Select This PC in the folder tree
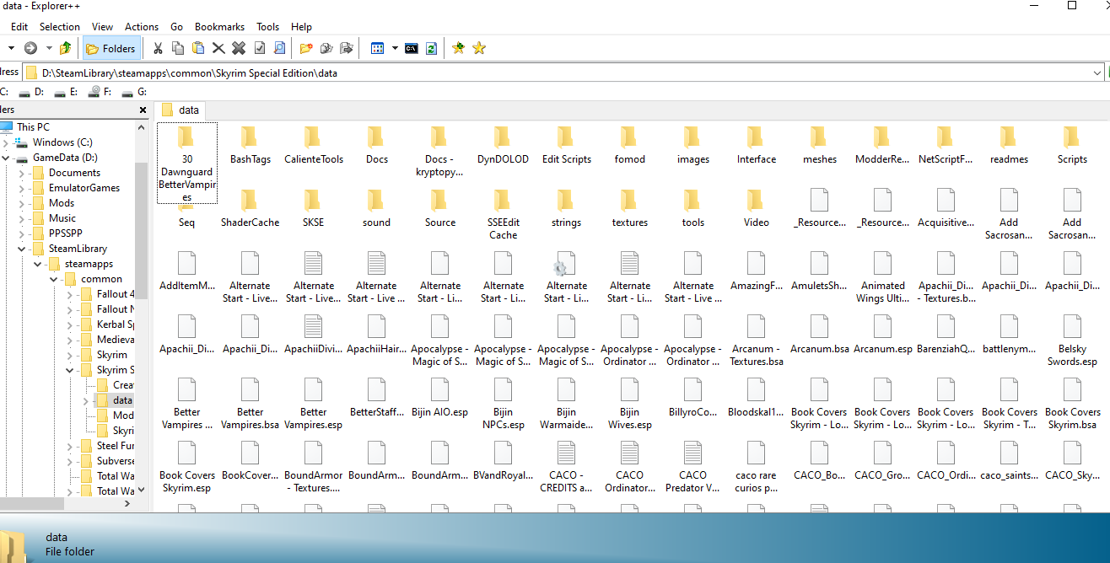1110x563 pixels. [x=33, y=127]
